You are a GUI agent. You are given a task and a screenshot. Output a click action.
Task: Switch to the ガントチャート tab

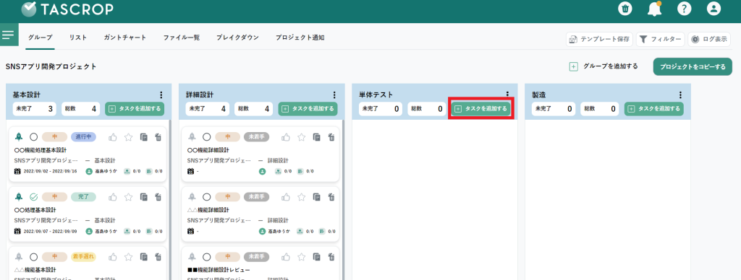[x=125, y=38]
